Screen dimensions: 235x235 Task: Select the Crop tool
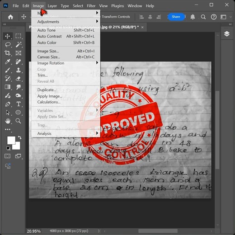coord(7,53)
